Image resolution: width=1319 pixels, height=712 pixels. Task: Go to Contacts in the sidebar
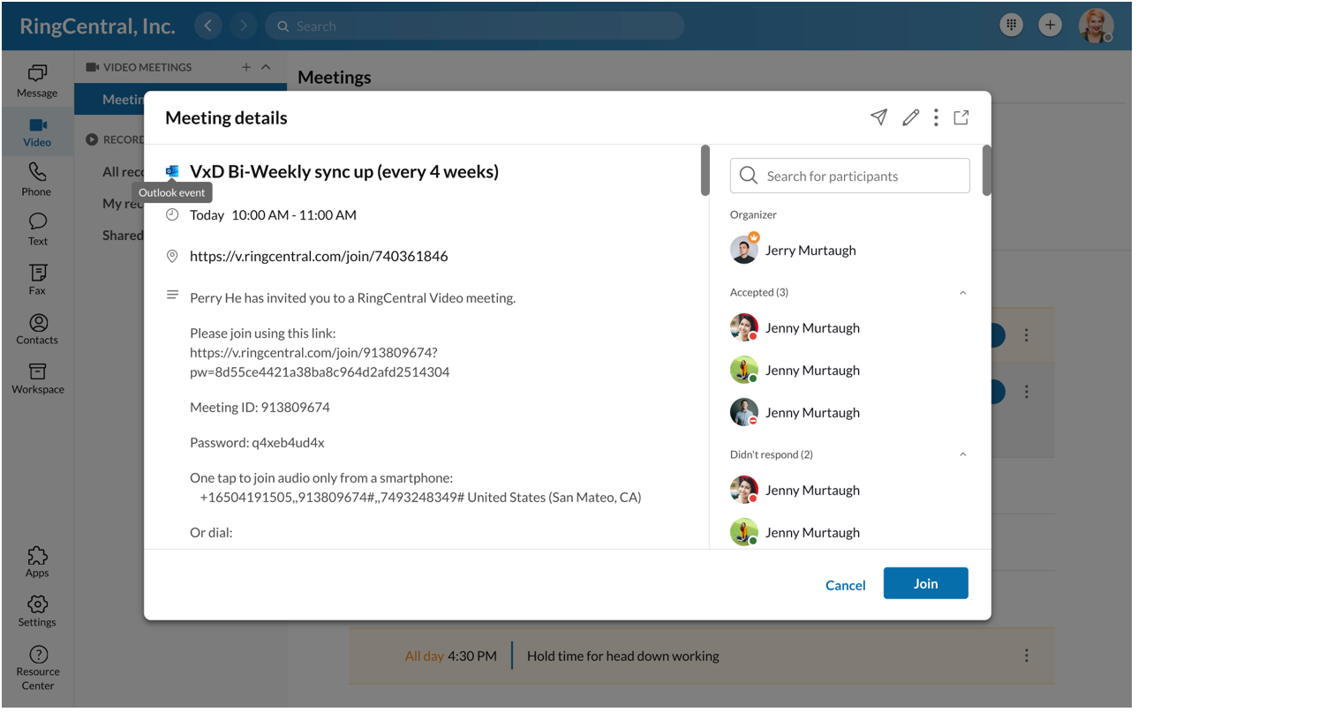37,328
